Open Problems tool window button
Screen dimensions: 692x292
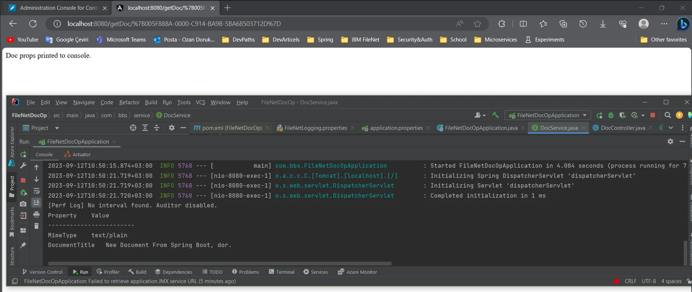245,272
